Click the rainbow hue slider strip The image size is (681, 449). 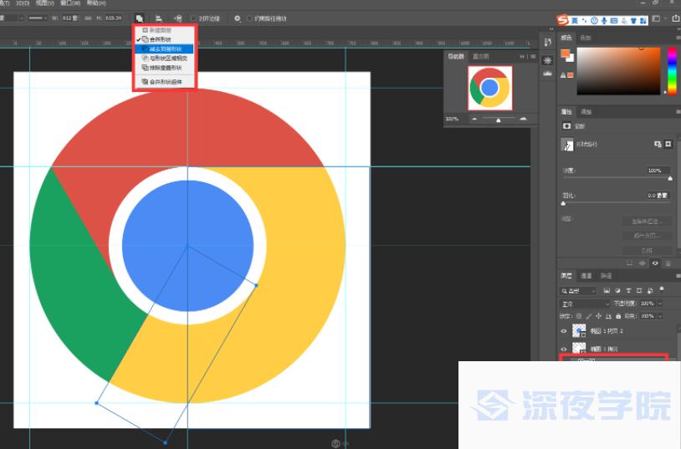[672, 70]
